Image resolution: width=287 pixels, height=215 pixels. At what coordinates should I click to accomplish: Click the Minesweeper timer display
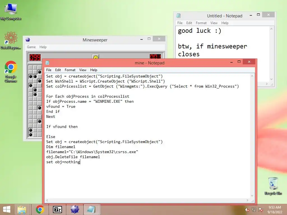(155, 57)
